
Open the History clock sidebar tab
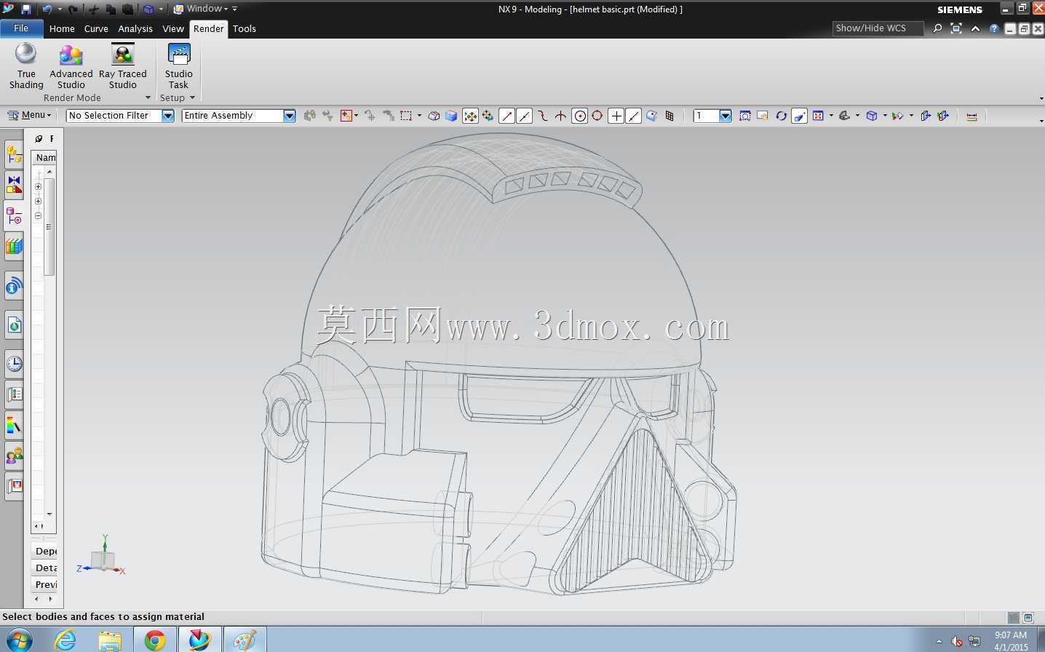[14, 363]
